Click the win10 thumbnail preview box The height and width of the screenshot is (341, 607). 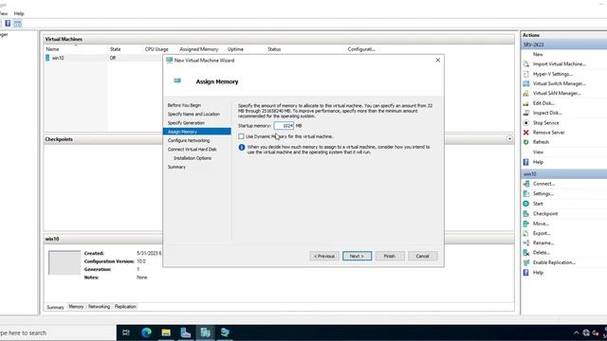click(64, 263)
